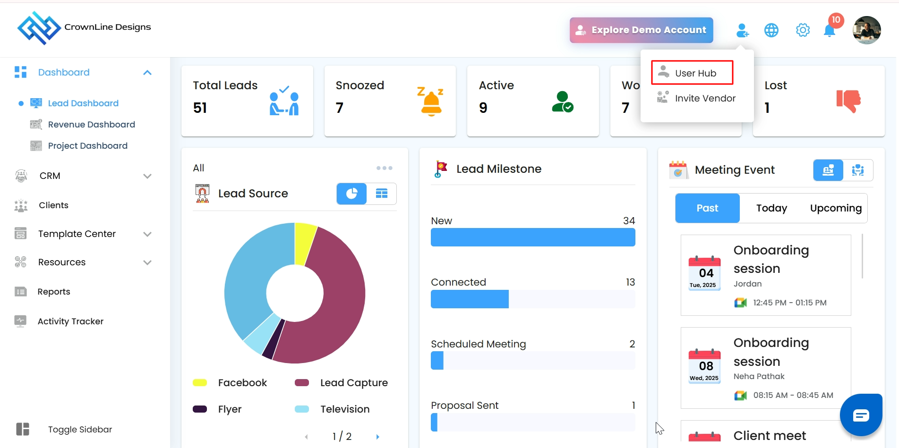Open the globe language icon
This screenshot has width=899, height=448.
[771, 31]
